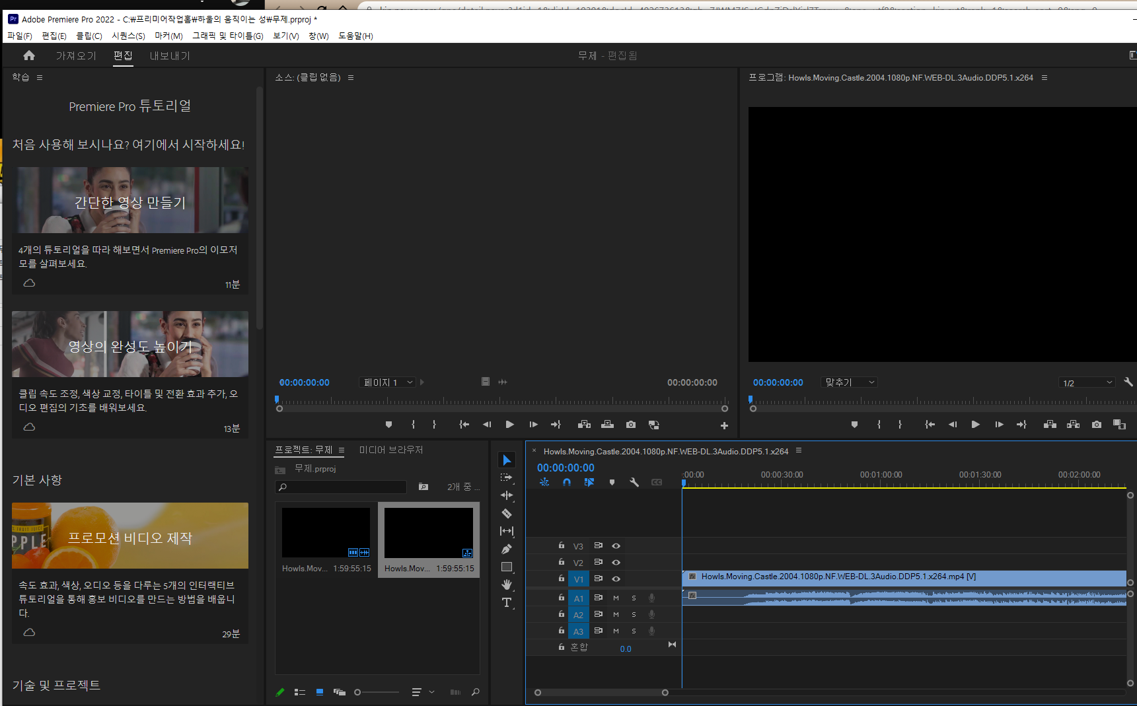
Task: Switch project panel to freeform view
Action: pos(340,692)
